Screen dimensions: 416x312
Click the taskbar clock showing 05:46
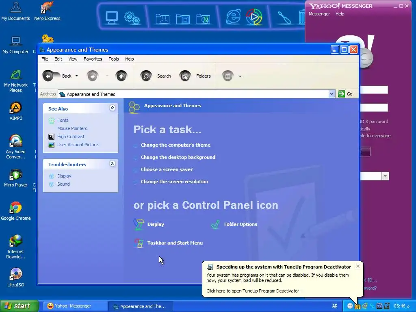coord(401,306)
